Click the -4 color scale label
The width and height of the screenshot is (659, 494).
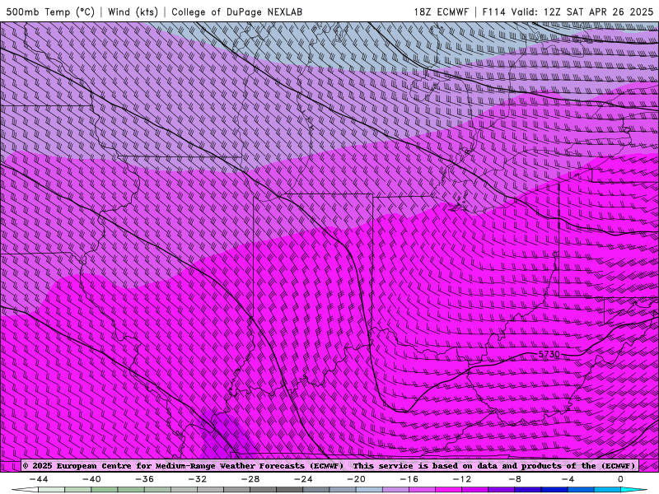click(x=568, y=479)
